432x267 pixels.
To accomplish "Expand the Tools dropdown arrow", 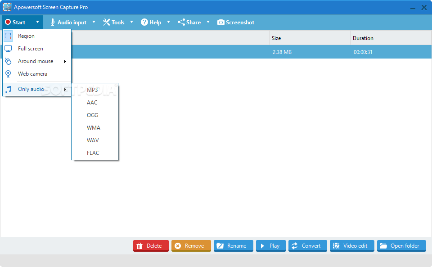I will click(x=131, y=22).
